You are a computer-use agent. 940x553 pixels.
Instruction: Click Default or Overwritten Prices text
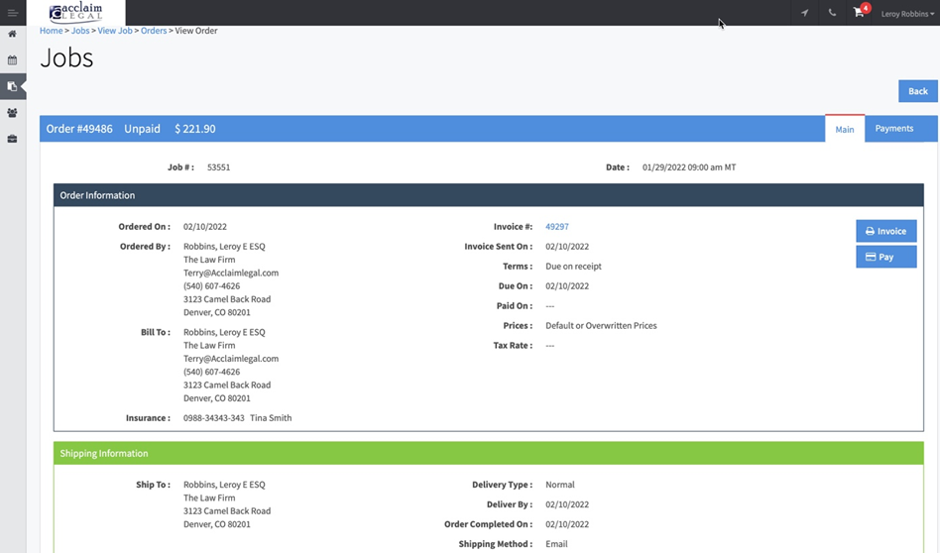[601, 325]
